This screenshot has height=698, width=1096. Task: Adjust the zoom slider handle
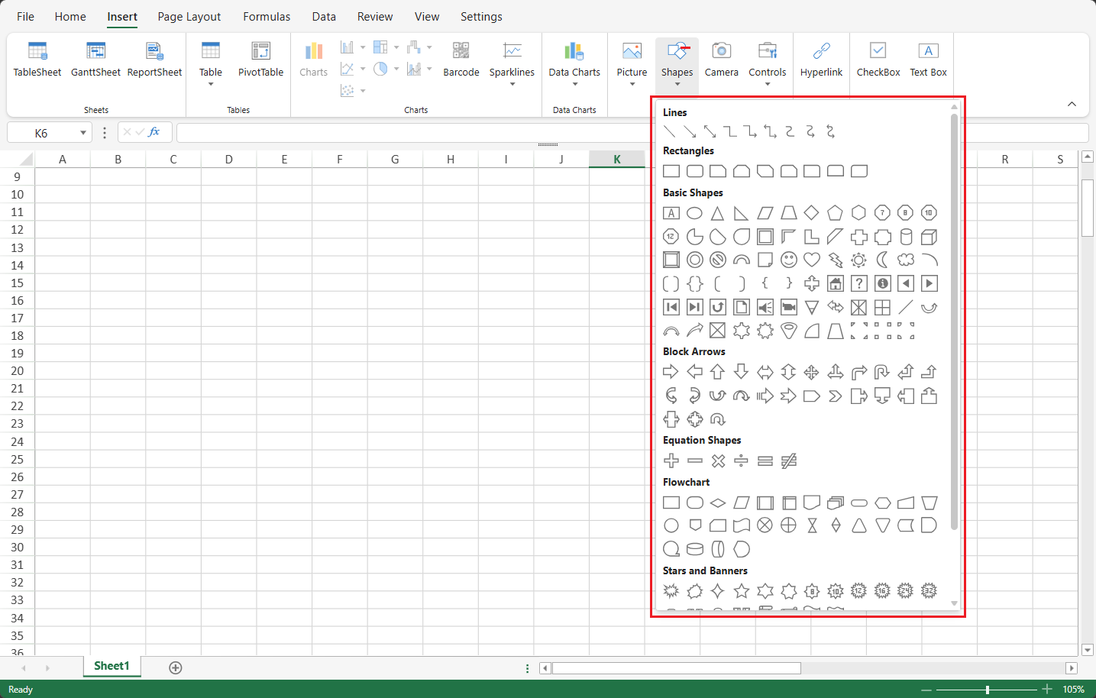[988, 689]
